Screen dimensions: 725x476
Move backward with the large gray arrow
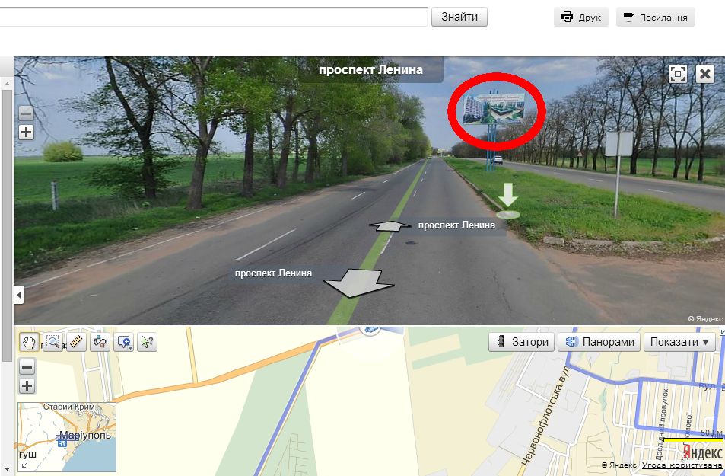point(358,283)
